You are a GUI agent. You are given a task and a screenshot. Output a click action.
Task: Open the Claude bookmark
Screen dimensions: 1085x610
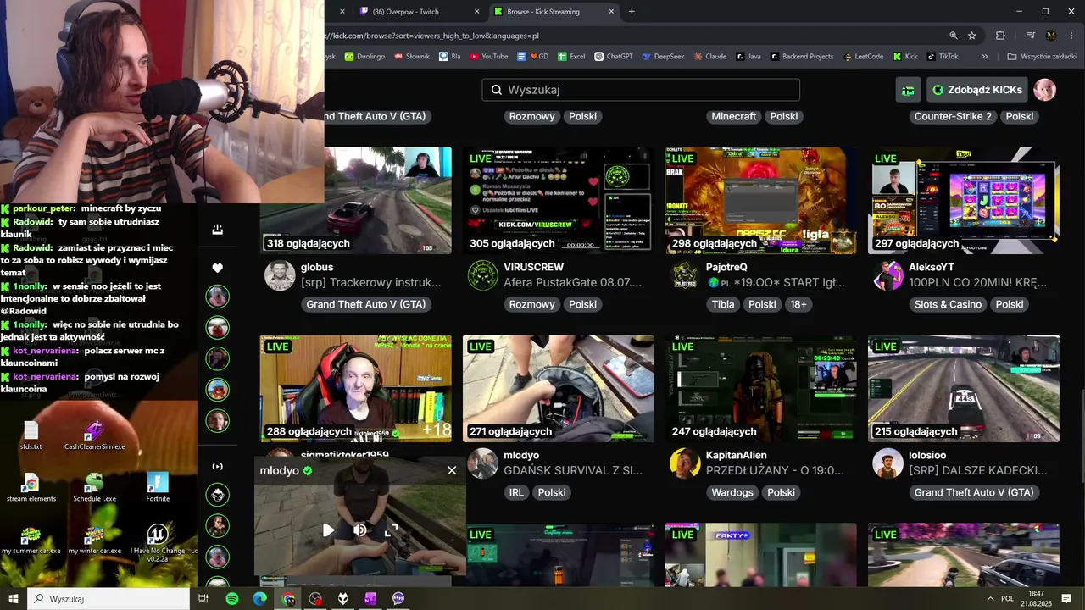tap(710, 57)
